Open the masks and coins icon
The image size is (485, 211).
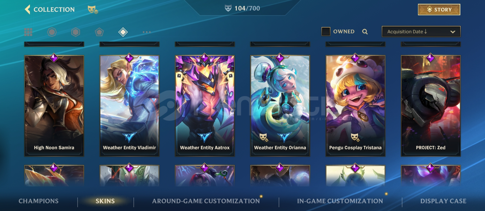pyautogui.click(x=93, y=10)
